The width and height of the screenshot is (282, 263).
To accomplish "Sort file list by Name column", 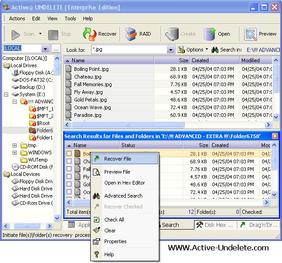I will pos(109,60).
